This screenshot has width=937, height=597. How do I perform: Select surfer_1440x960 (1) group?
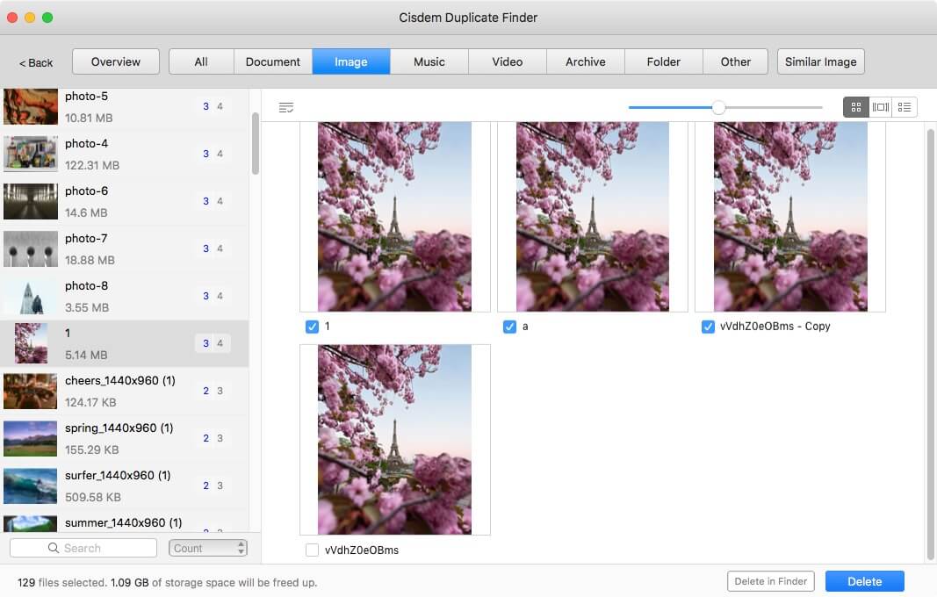125,486
